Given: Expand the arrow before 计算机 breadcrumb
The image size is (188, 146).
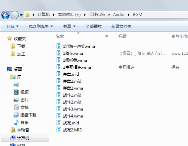Looking at the screenshot, I should 34,15.
